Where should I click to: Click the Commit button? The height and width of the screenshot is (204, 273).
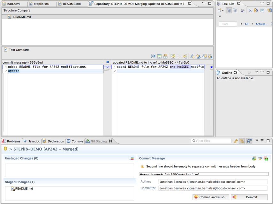pos(249,197)
